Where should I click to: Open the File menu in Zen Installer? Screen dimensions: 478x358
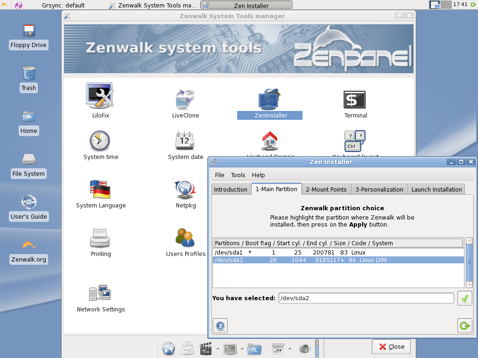(x=219, y=175)
